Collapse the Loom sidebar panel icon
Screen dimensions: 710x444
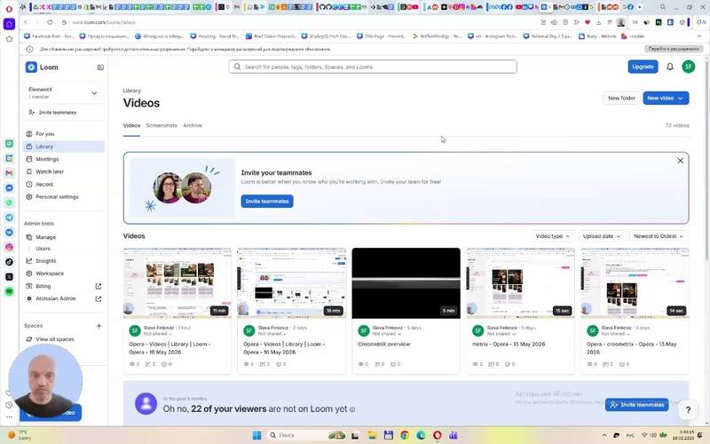(100, 67)
